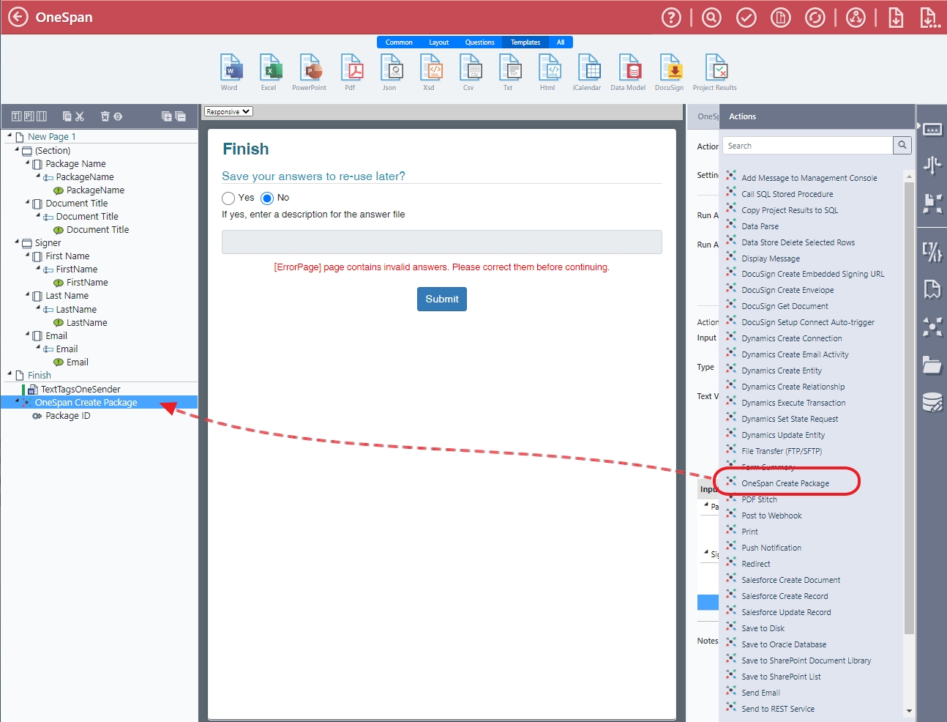
Task: Click the Actions list scrollbar down arrow
Action: 909,711
